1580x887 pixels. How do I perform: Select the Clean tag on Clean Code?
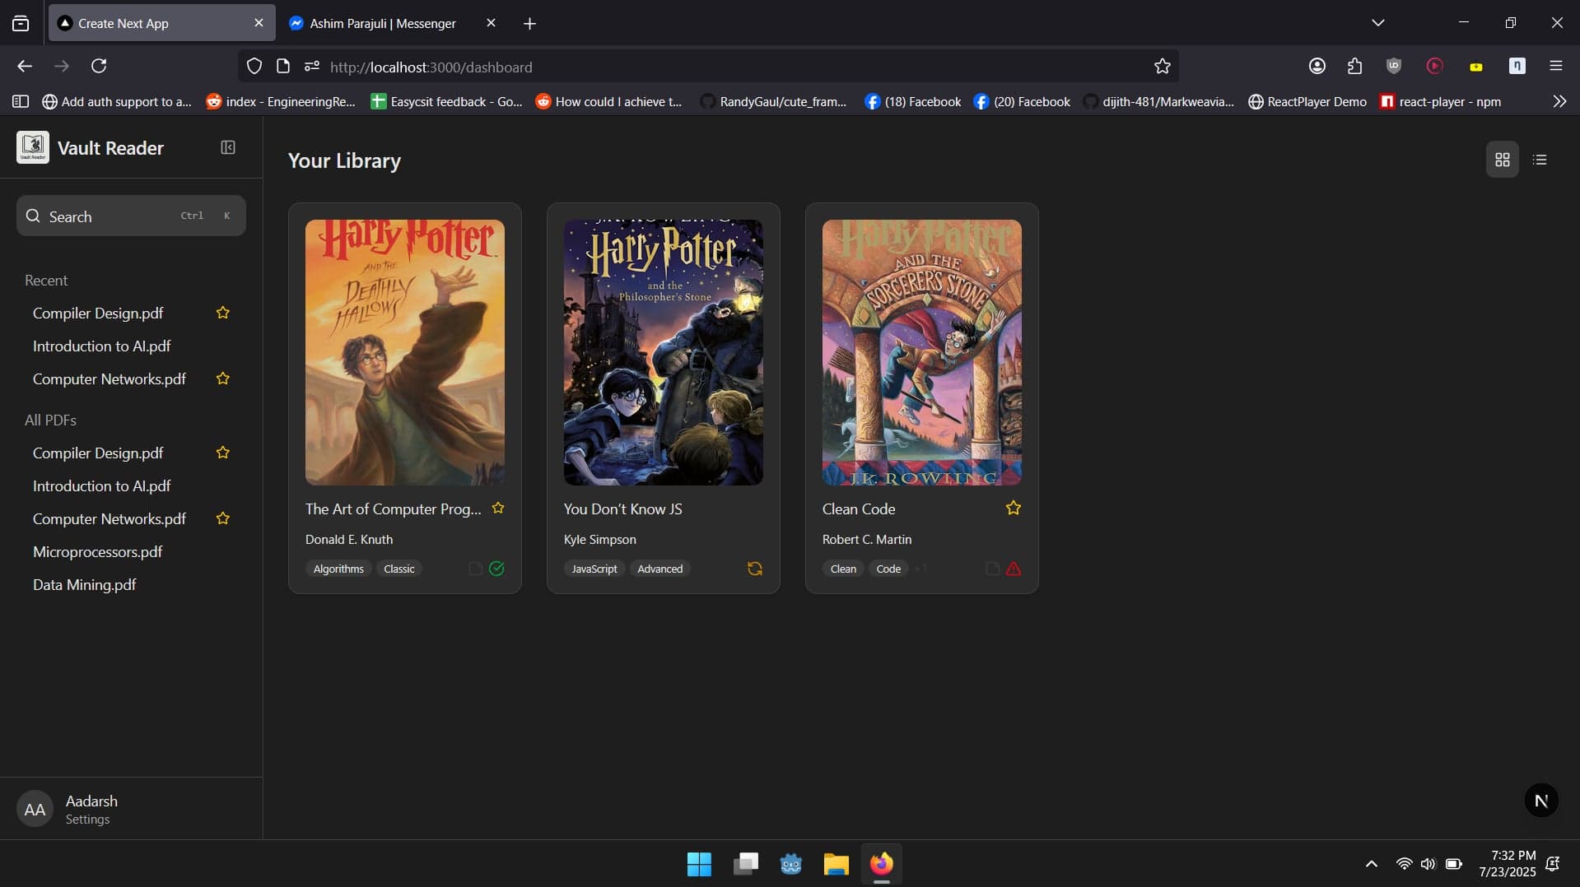click(843, 569)
